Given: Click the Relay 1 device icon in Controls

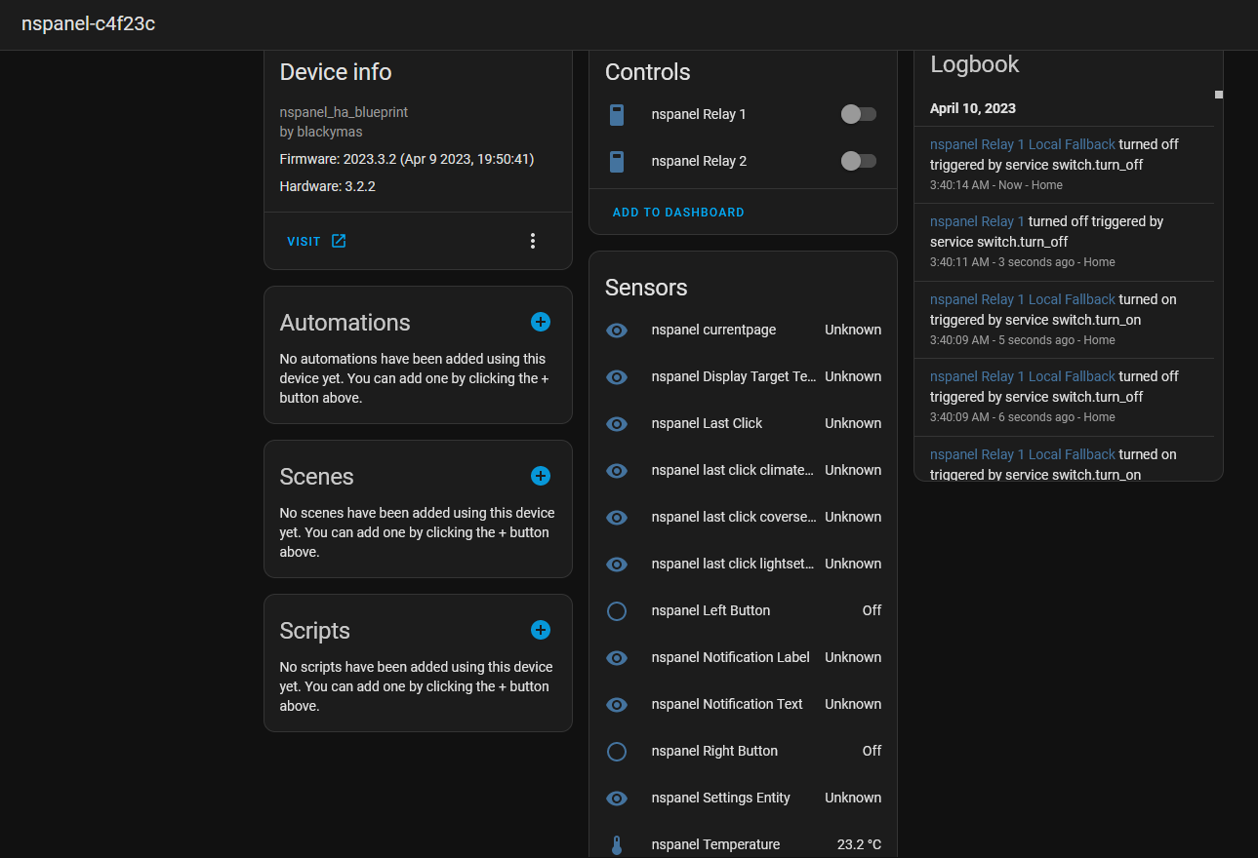Looking at the screenshot, I should [617, 114].
